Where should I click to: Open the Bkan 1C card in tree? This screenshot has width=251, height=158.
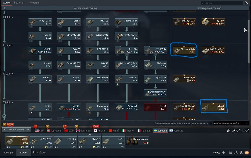click(x=127, y=79)
